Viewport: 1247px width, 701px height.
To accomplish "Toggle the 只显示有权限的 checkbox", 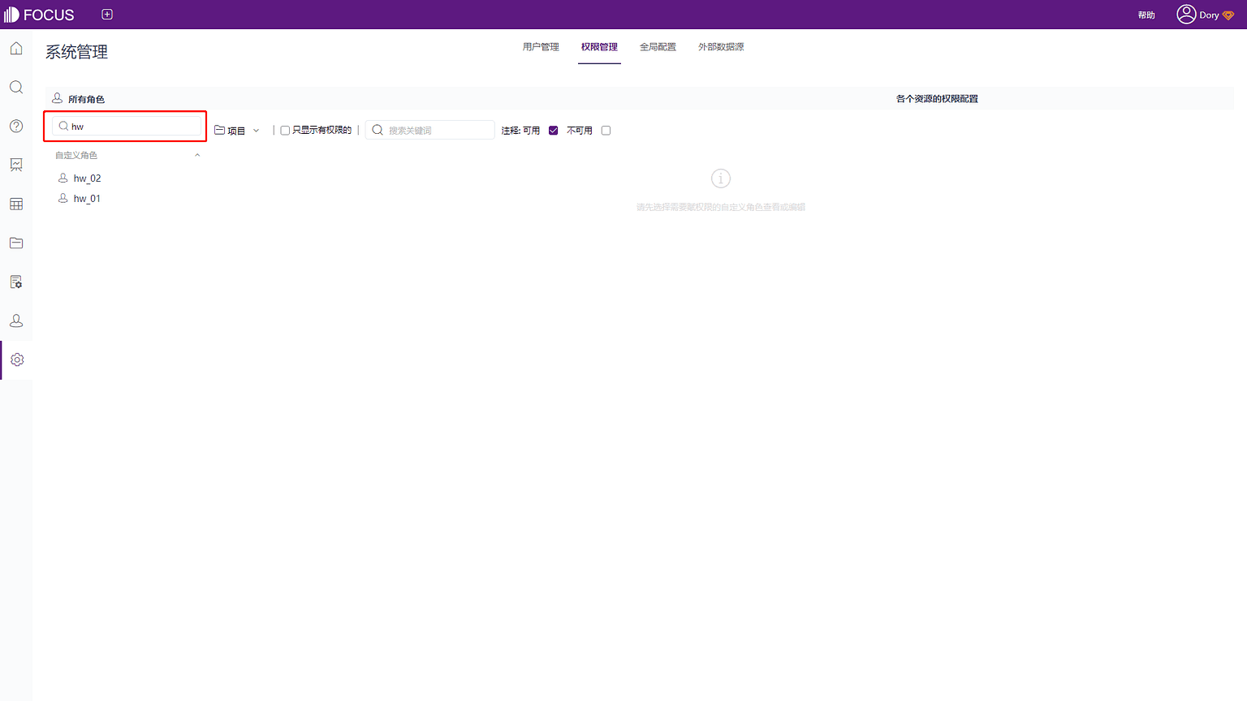I will [285, 131].
